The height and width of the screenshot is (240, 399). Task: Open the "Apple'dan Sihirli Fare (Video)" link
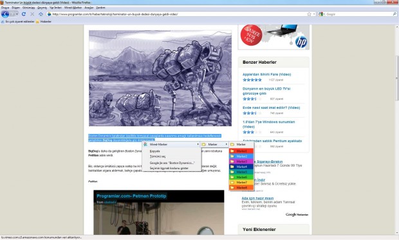(266, 74)
